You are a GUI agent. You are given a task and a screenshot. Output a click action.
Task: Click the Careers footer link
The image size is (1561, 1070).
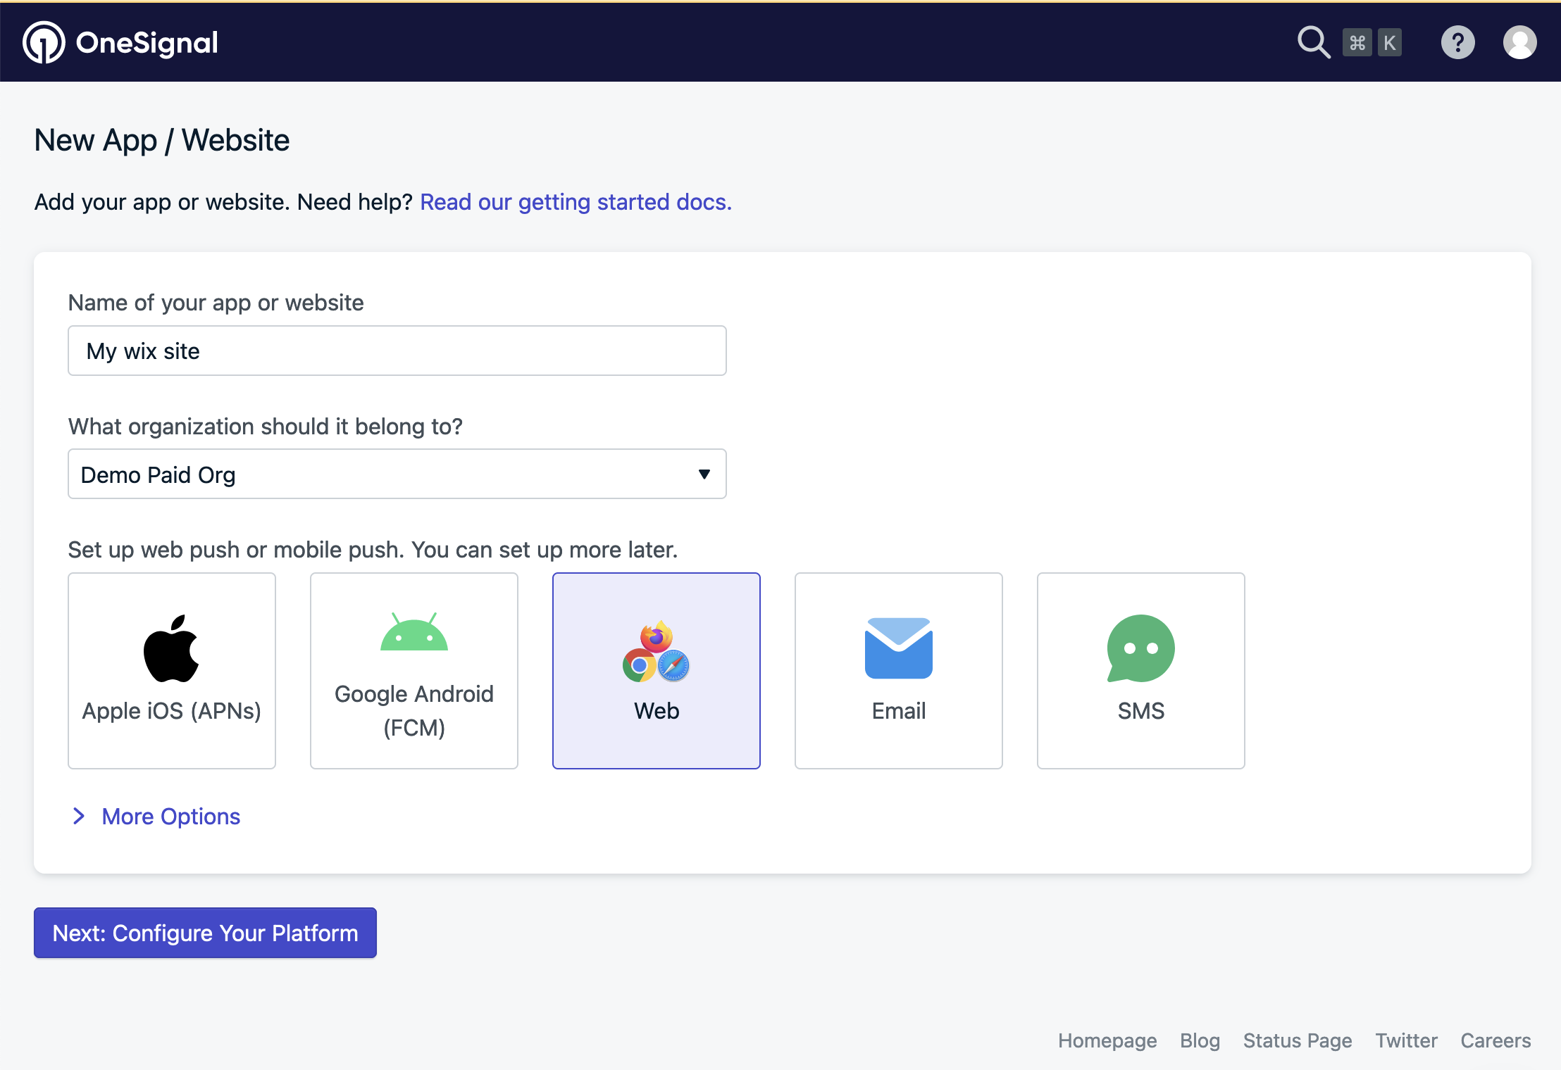pyautogui.click(x=1495, y=1040)
